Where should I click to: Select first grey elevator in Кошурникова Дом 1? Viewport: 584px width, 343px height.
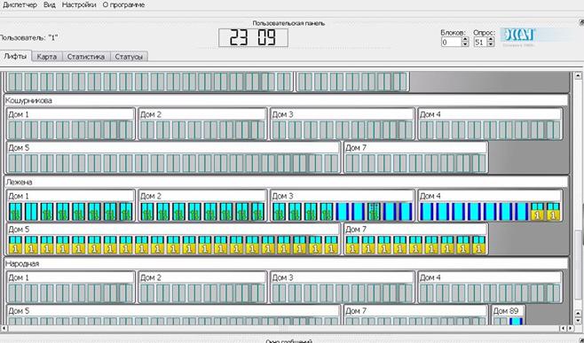[15, 129]
